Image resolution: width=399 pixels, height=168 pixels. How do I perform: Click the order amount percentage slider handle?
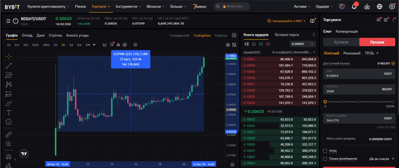coord(325,102)
